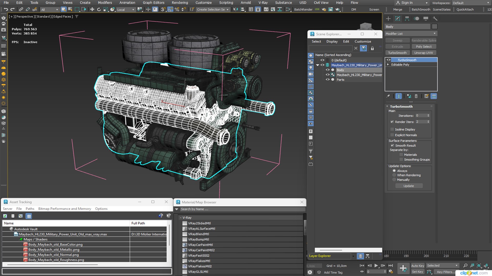Collapse the V-Ray group in Material Browser
492x276 pixels.
click(181, 217)
